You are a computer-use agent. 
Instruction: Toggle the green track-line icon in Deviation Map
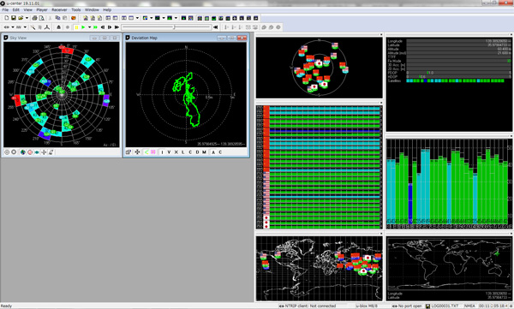(x=146, y=152)
